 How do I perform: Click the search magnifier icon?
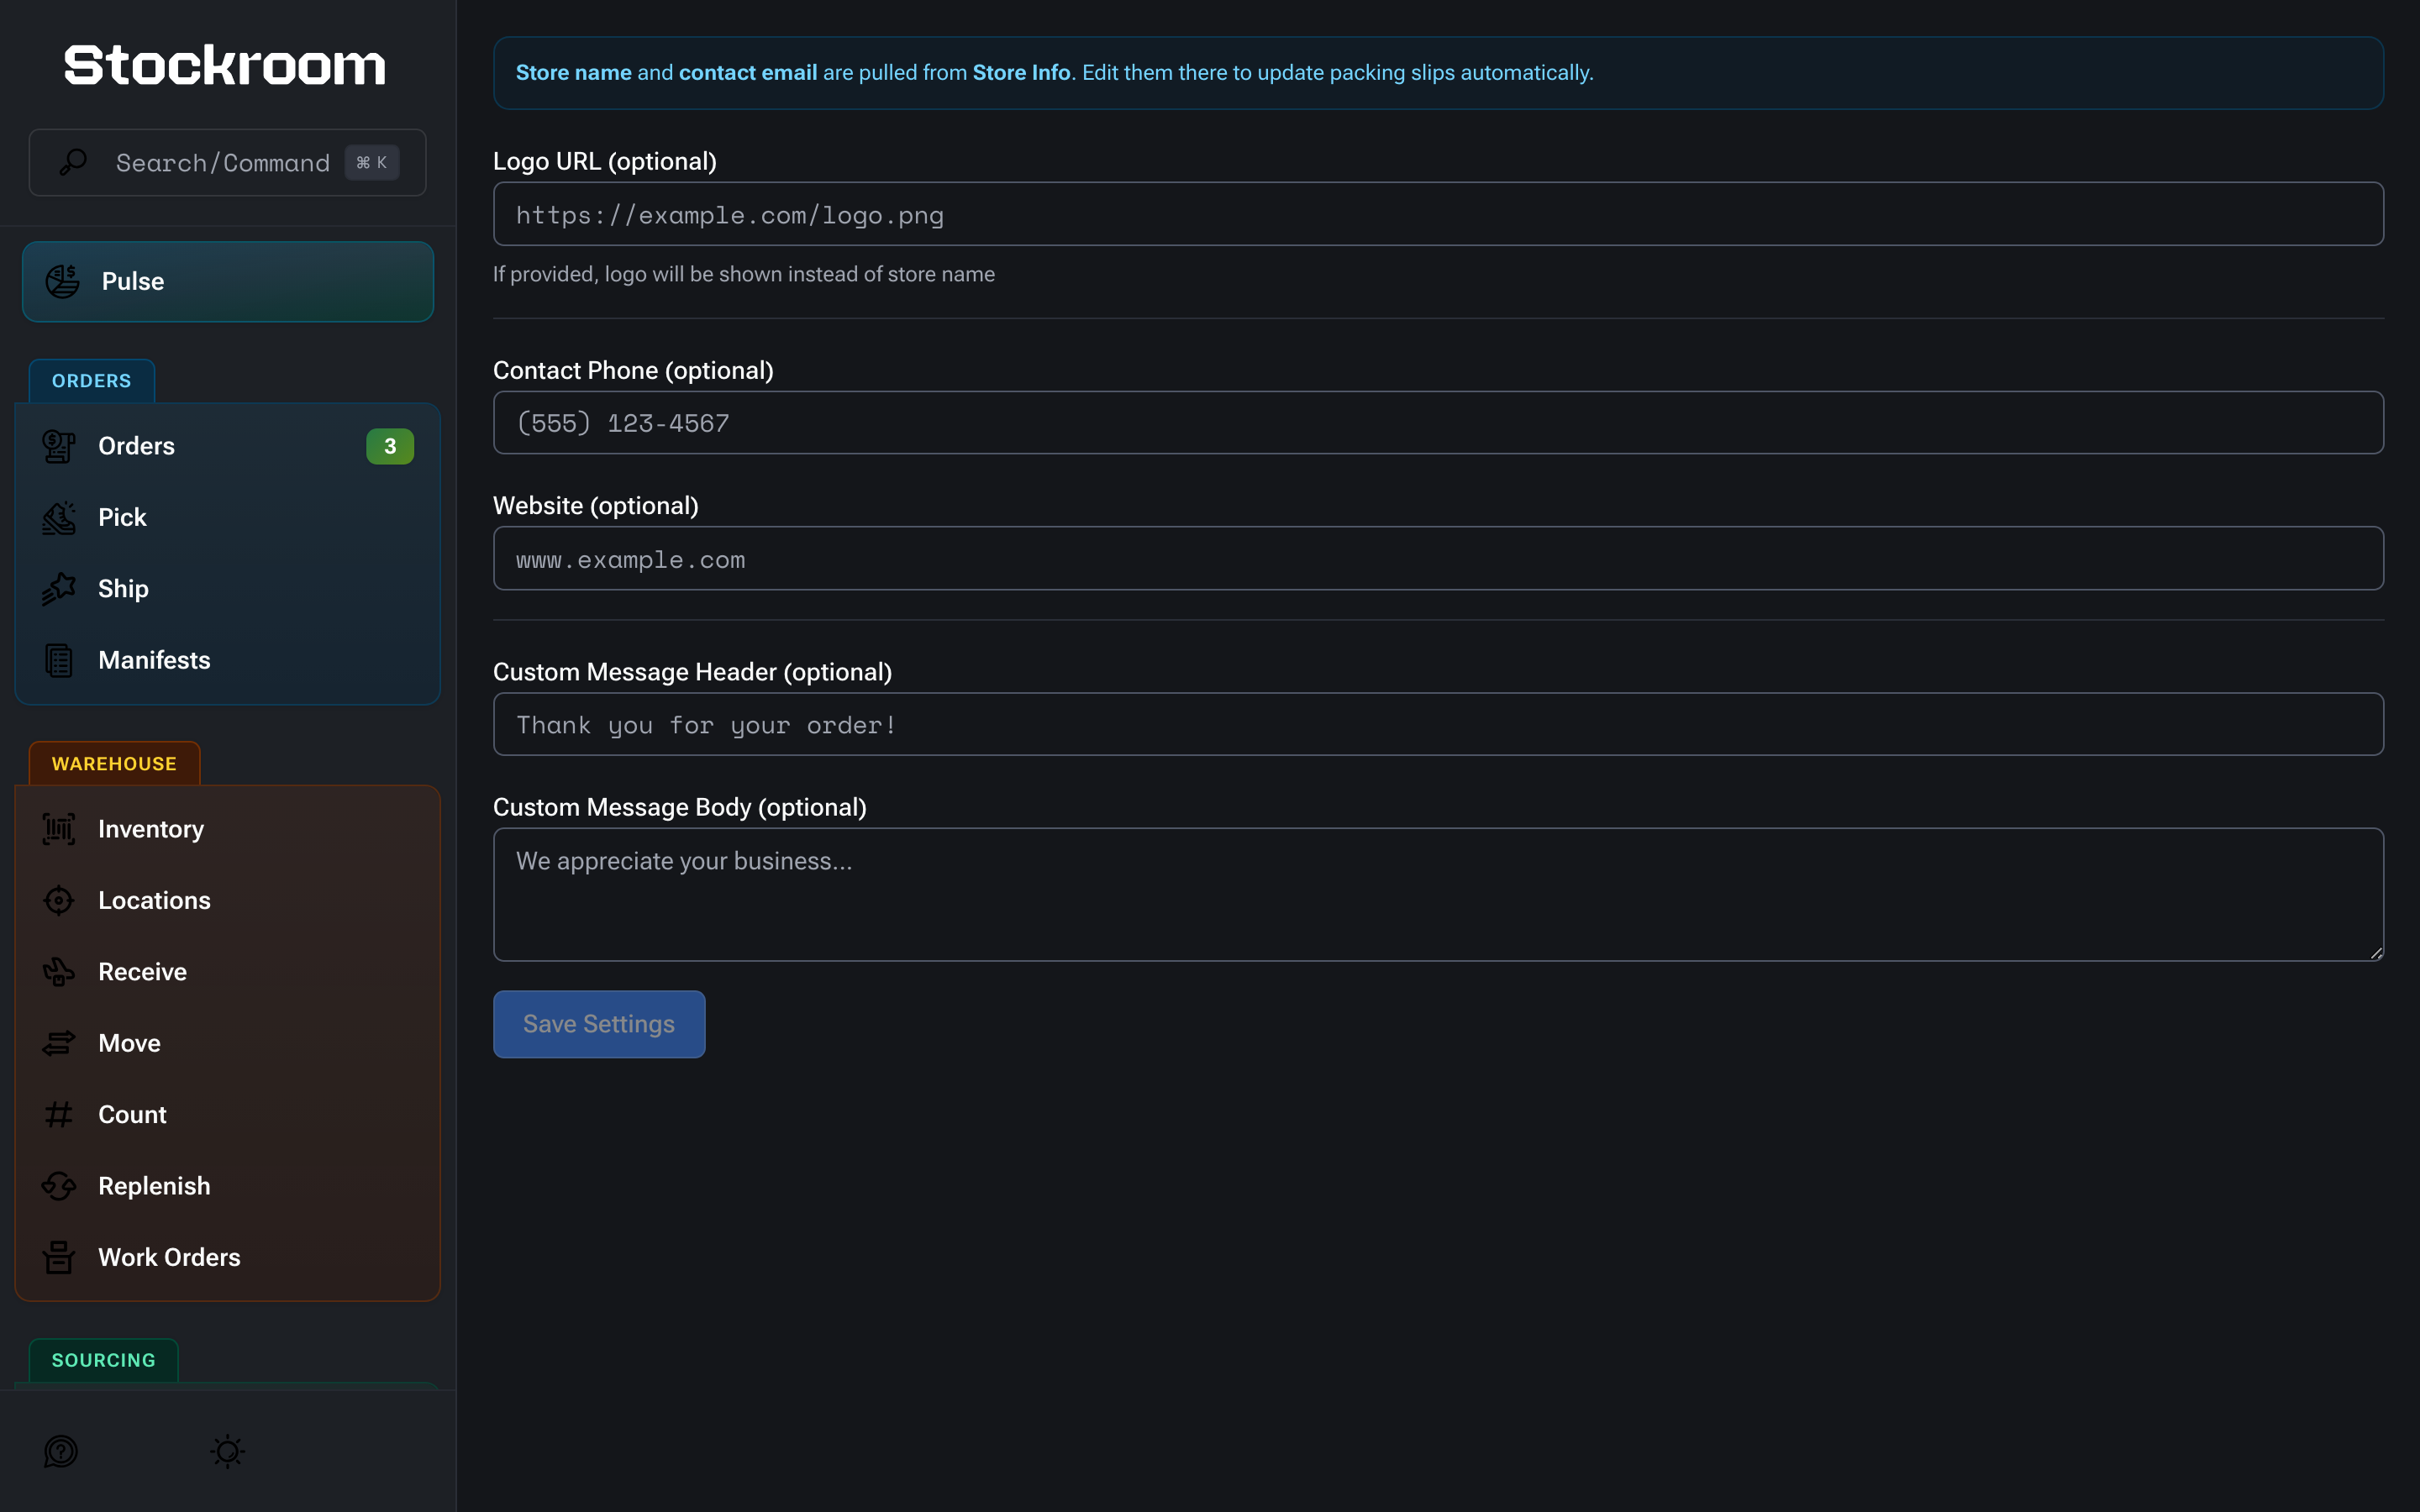coord(73,162)
